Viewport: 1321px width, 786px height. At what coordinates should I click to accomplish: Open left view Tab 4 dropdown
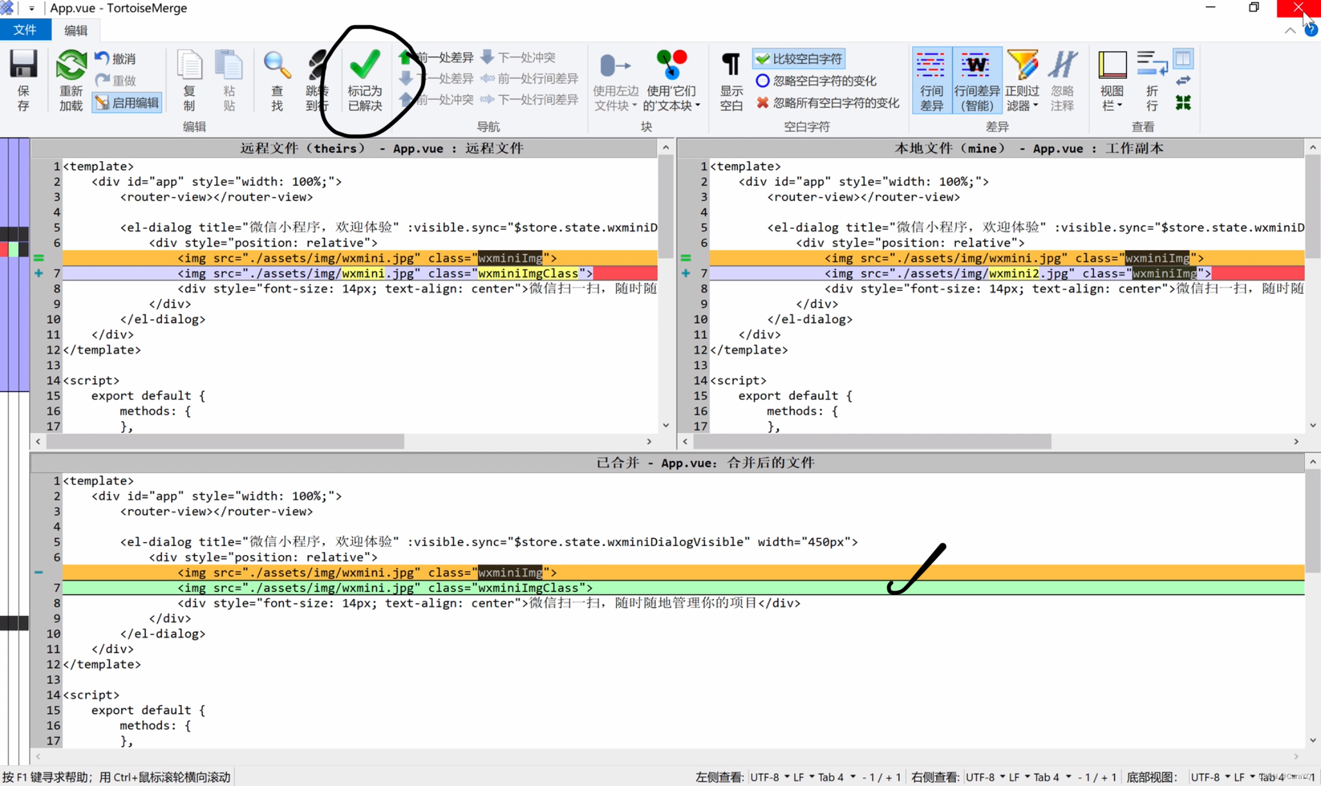coord(837,777)
